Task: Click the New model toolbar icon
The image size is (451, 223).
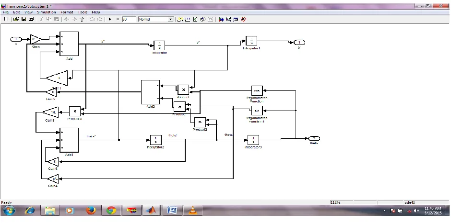Action: (x=6, y=19)
